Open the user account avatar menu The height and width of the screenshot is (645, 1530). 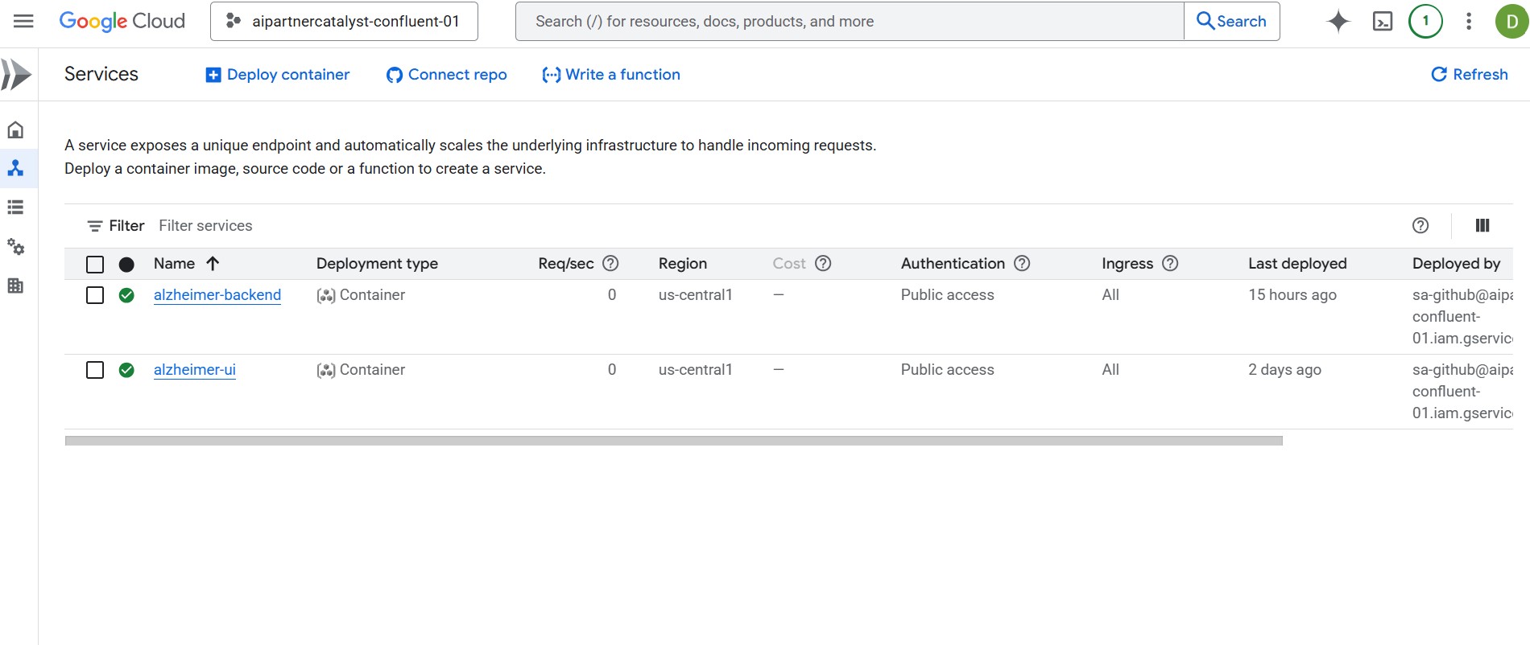coord(1511,21)
